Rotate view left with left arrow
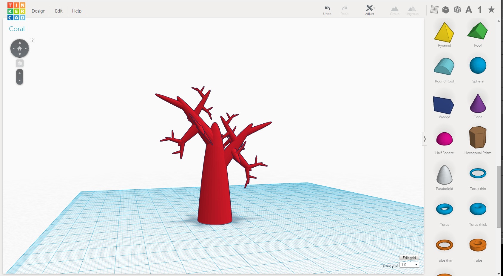 pyautogui.click(x=14, y=48)
